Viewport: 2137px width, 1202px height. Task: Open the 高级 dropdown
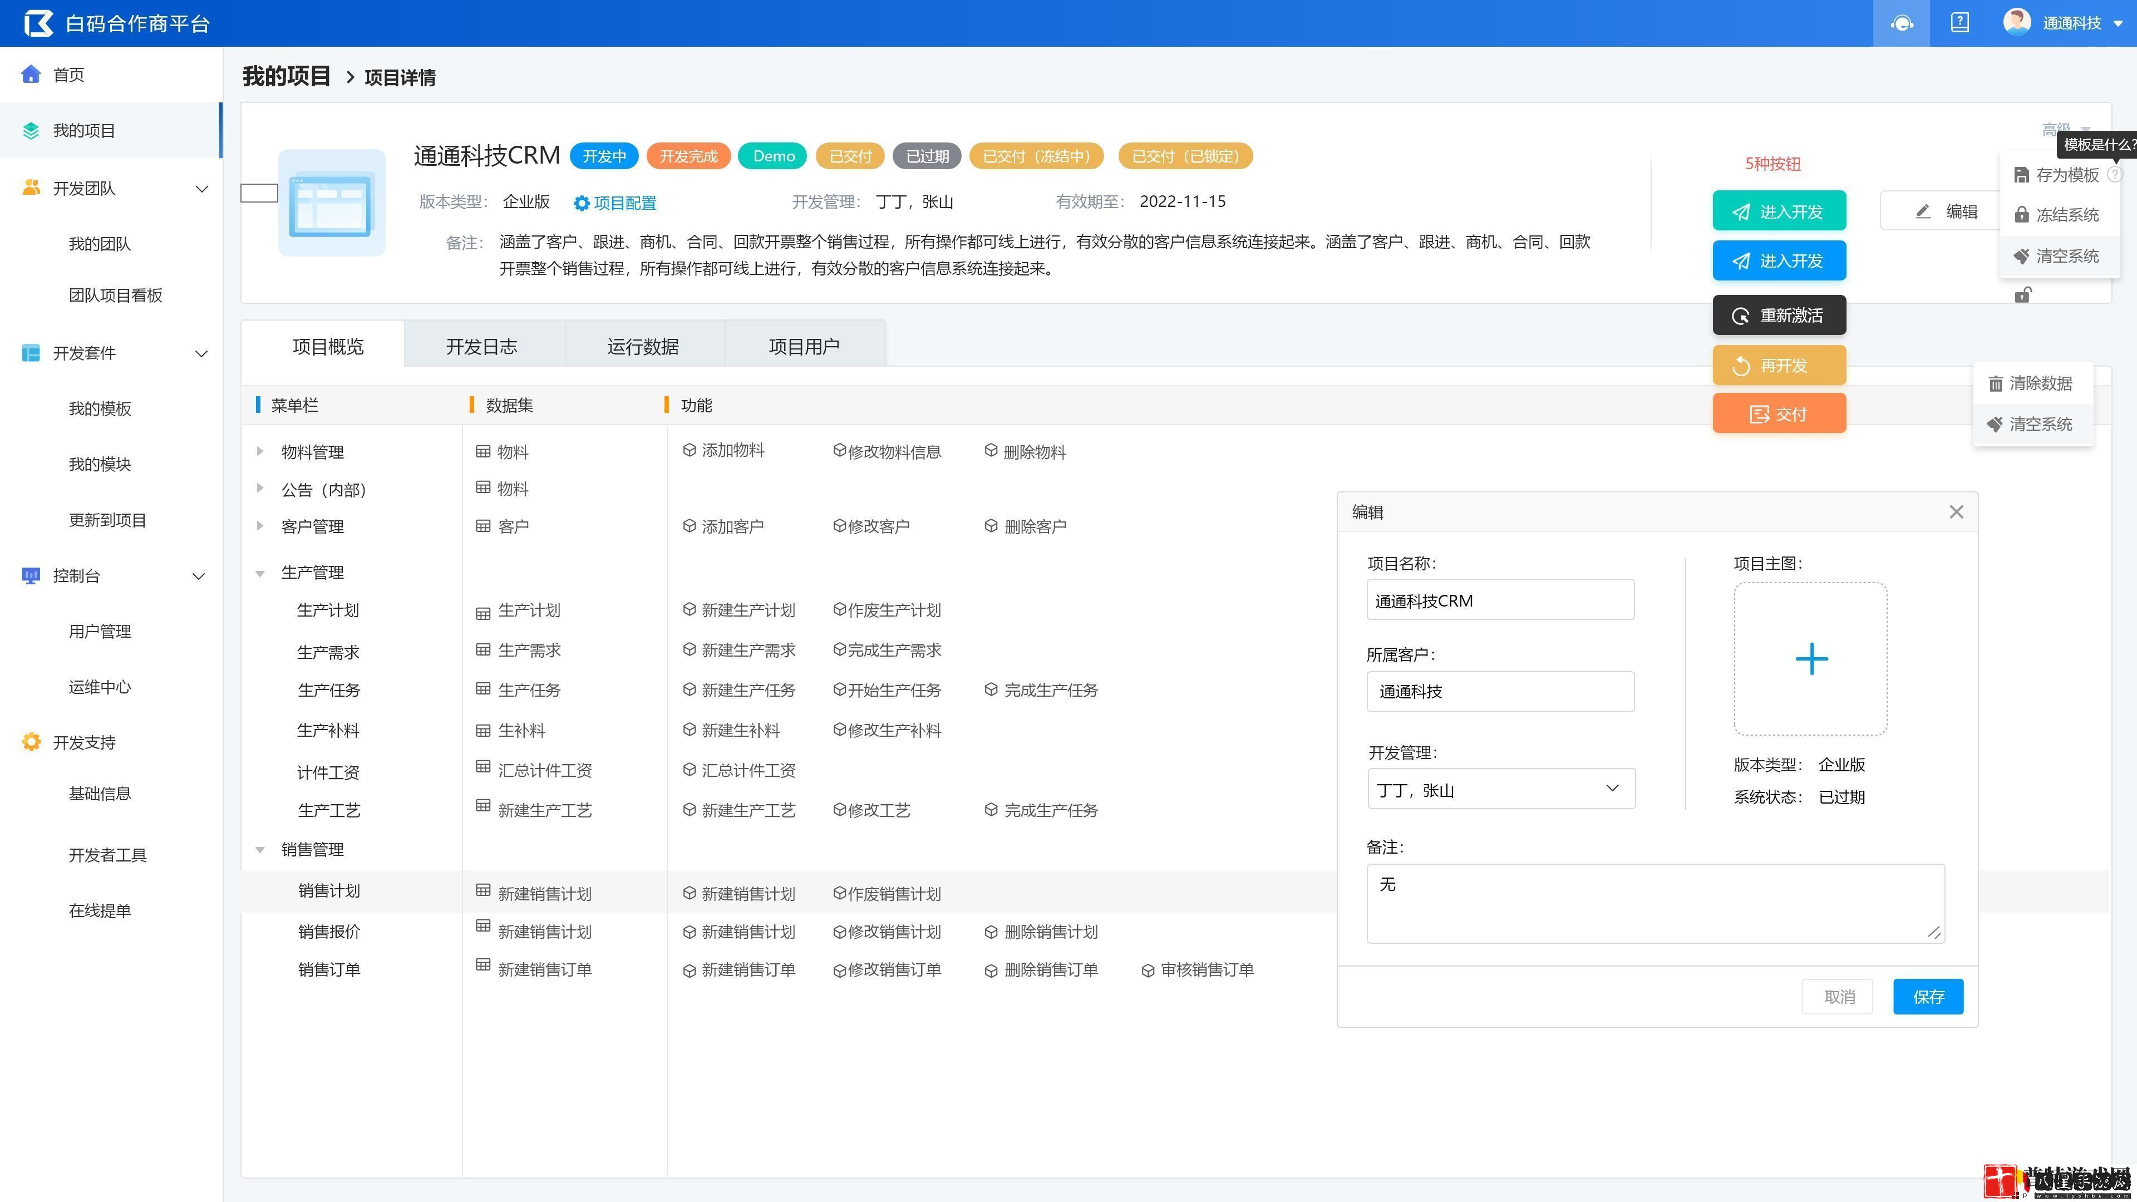click(2066, 130)
